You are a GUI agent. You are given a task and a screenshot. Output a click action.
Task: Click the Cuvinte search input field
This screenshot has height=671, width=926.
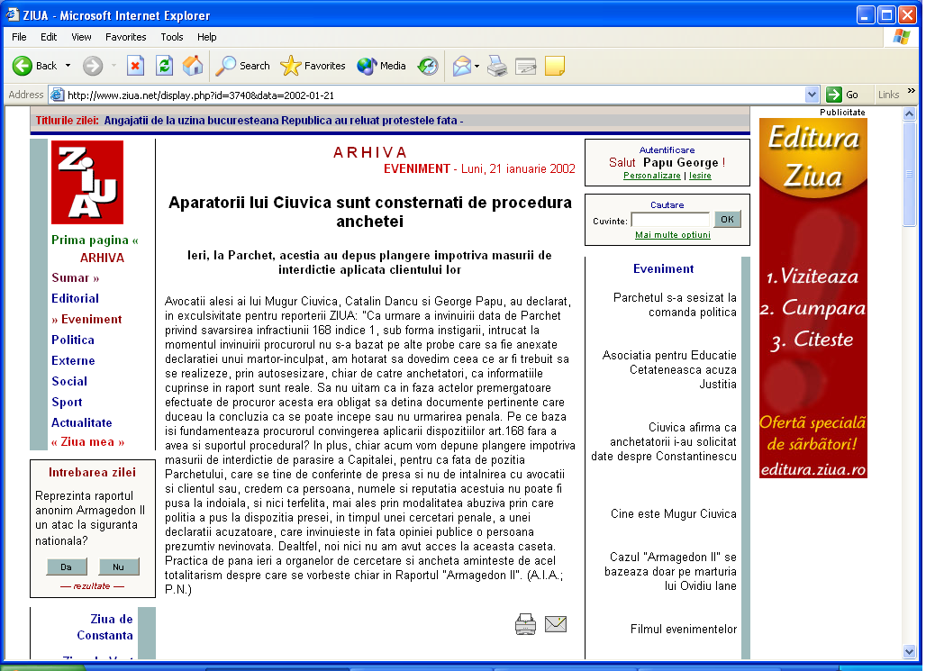[670, 221]
